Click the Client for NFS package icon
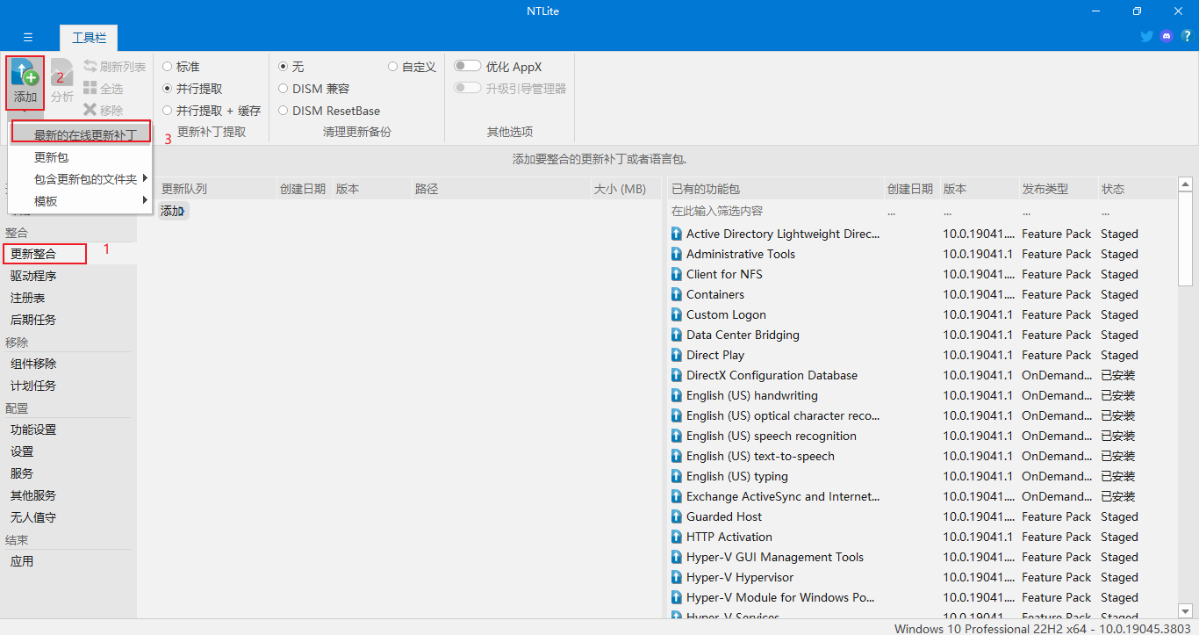Image resolution: width=1199 pixels, height=635 pixels. tap(677, 274)
